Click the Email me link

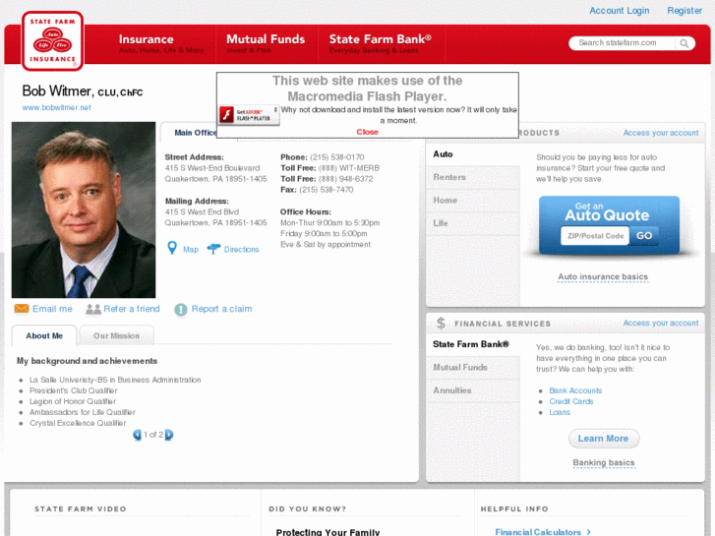[52, 309]
